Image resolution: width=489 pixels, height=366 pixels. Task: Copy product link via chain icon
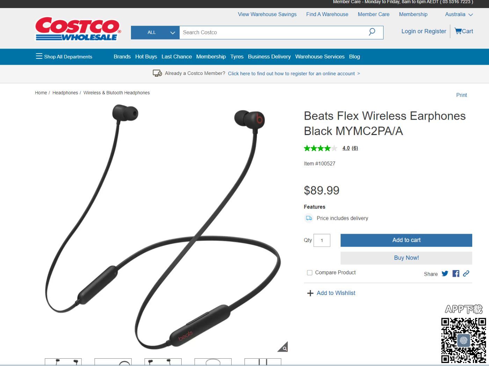click(466, 274)
